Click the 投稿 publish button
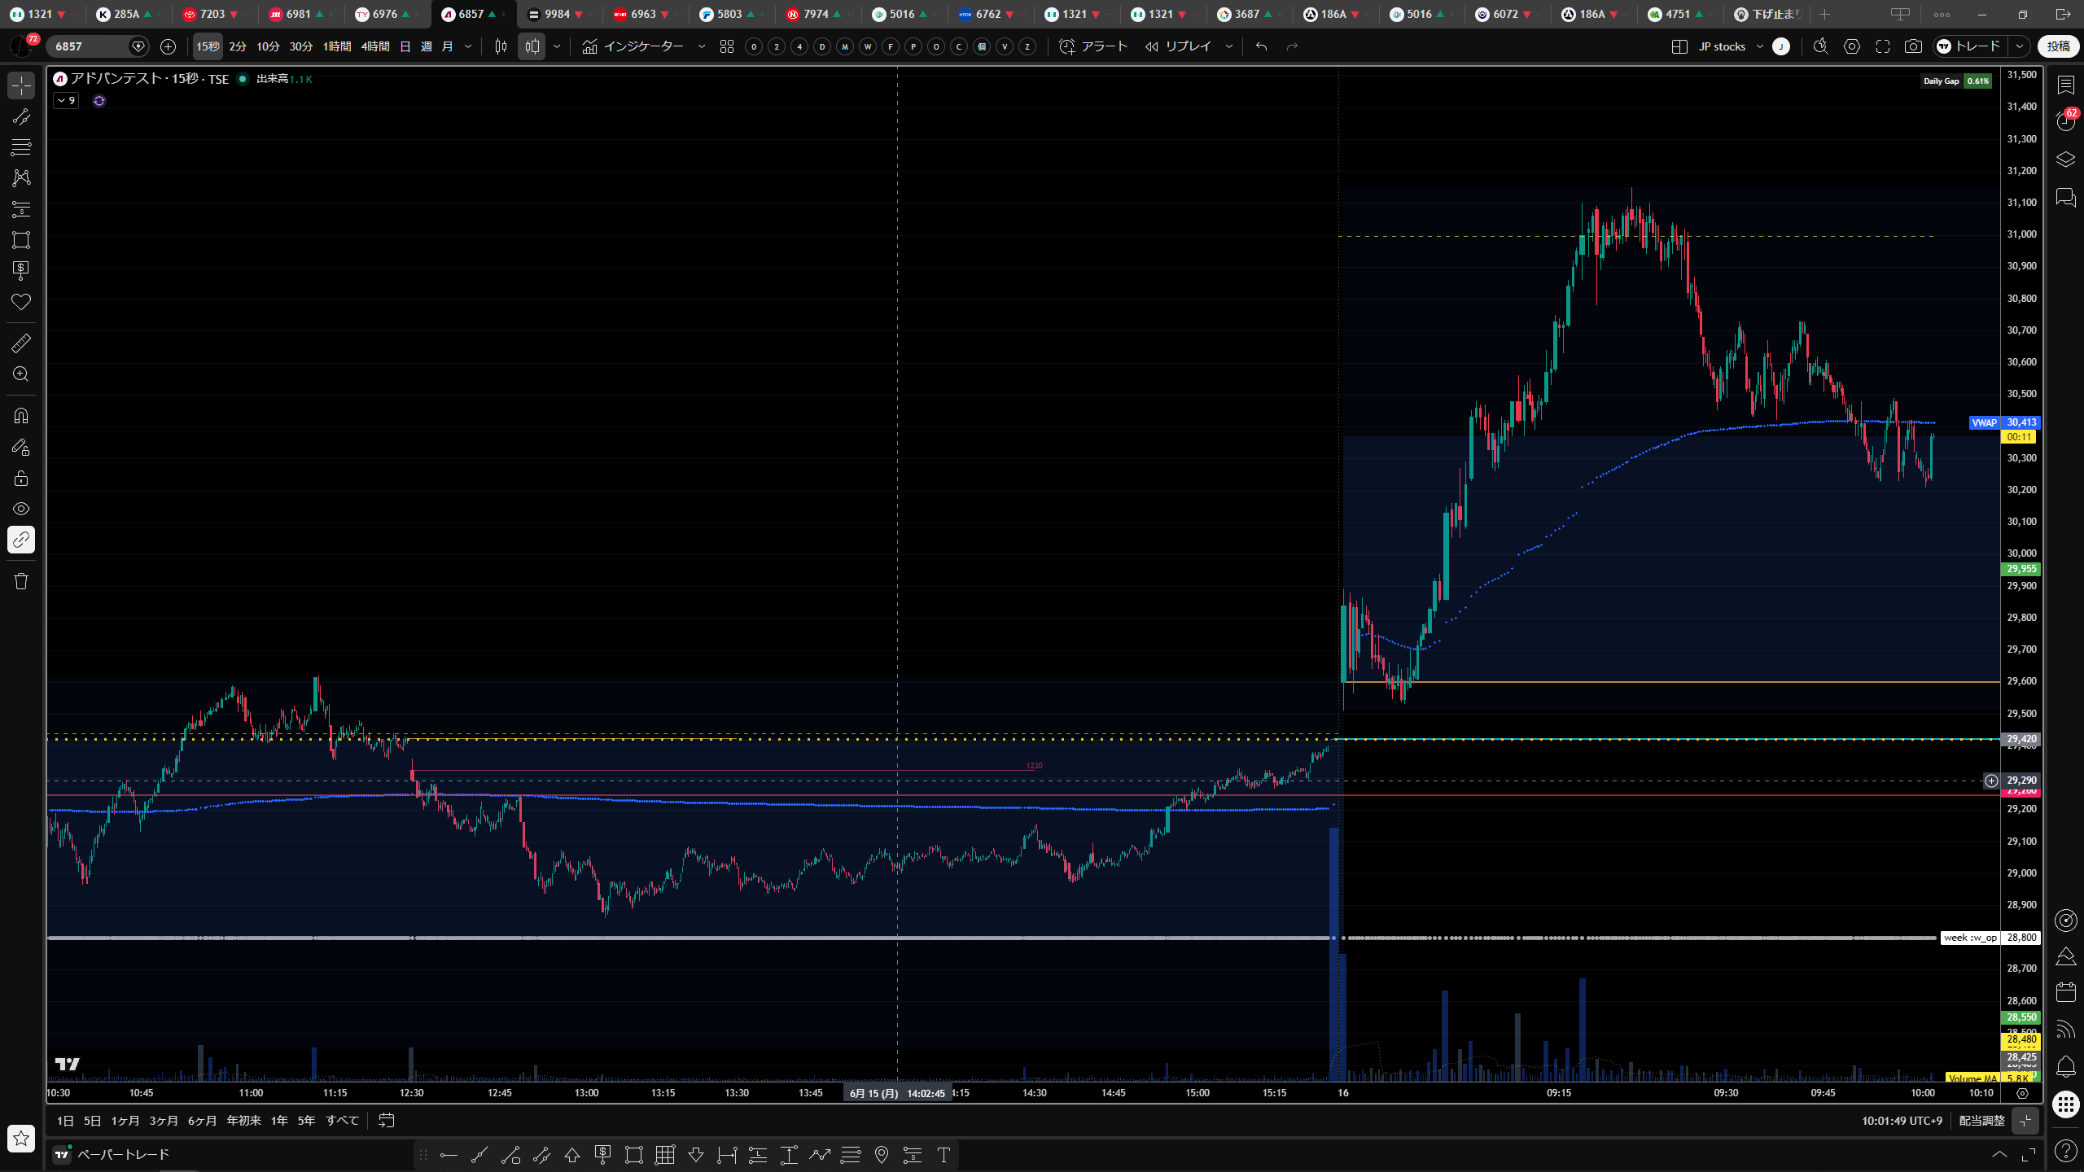This screenshot has height=1172, width=2084. 2058,46
